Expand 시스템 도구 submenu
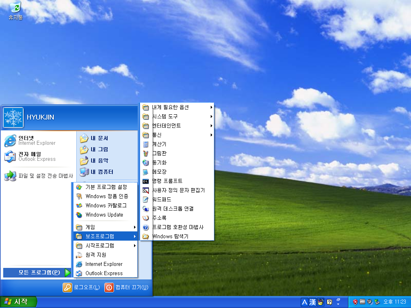Viewport: 411px width, 308px height. [177, 117]
